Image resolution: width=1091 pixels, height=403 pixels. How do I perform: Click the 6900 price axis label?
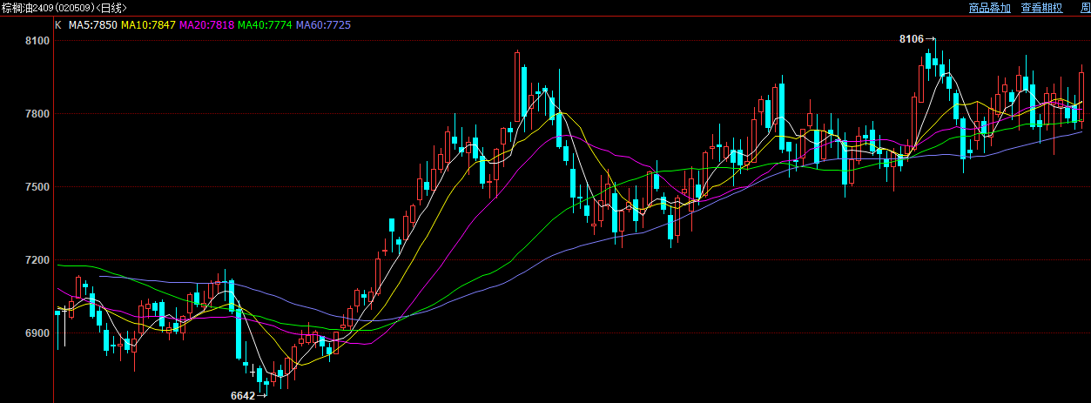(x=37, y=333)
